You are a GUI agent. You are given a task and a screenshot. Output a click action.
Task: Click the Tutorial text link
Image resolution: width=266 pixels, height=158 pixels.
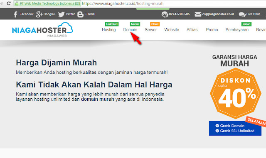click(90, 14)
